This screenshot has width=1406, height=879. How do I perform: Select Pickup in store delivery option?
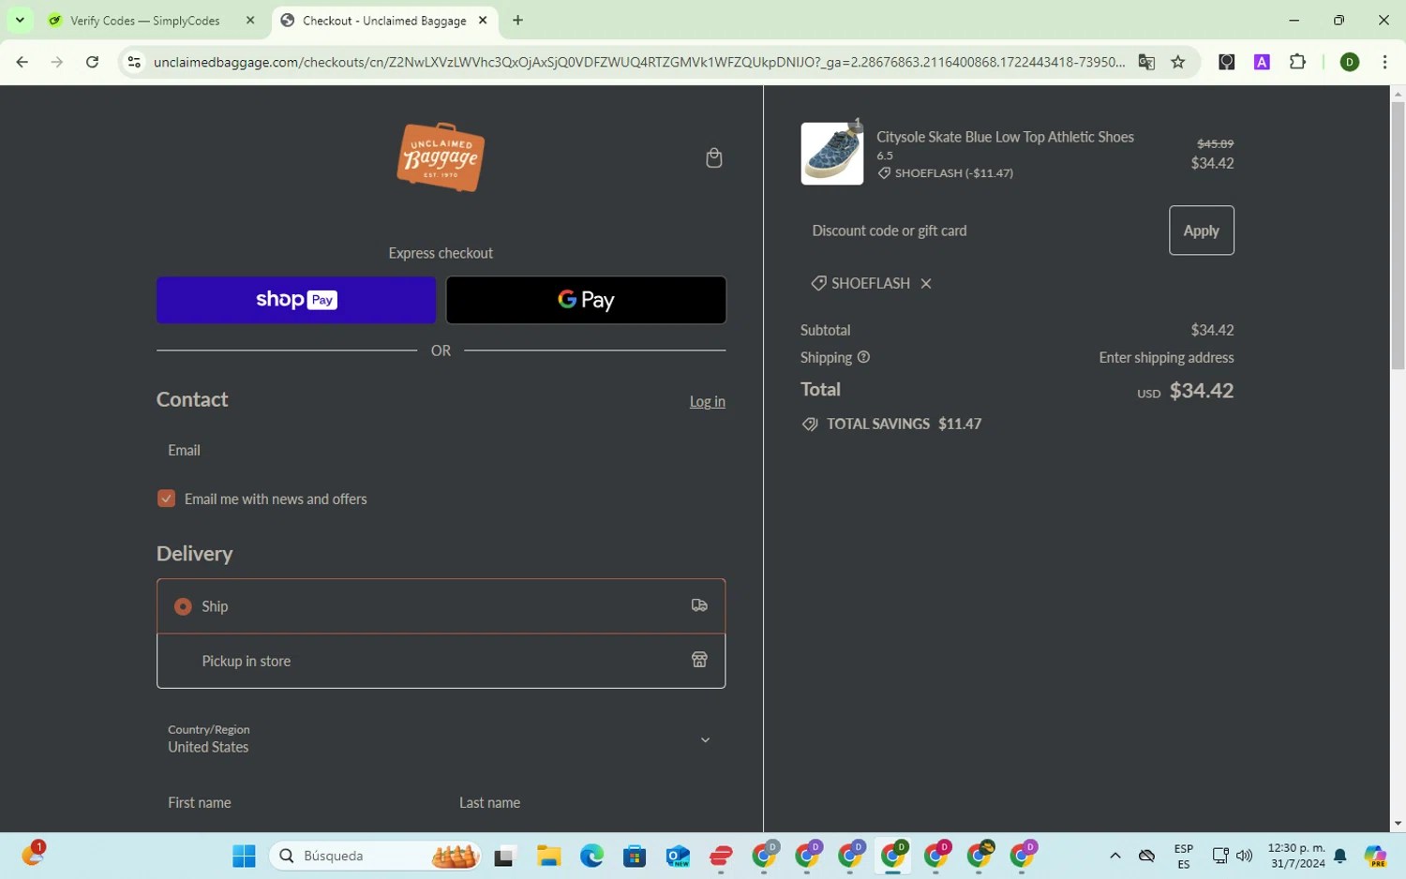click(x=441, y=661)
